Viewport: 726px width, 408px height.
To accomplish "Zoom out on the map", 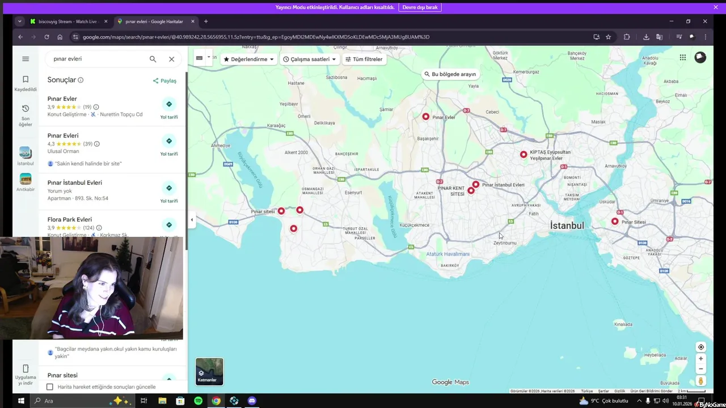I will point(701,369).
